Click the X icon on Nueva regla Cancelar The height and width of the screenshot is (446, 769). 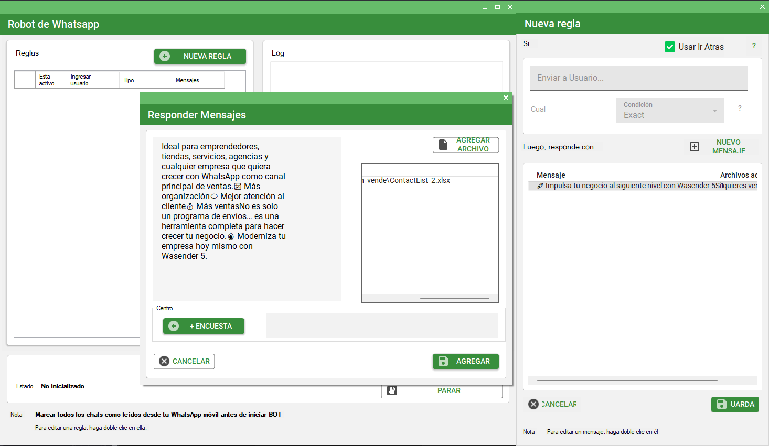(533, 404)
